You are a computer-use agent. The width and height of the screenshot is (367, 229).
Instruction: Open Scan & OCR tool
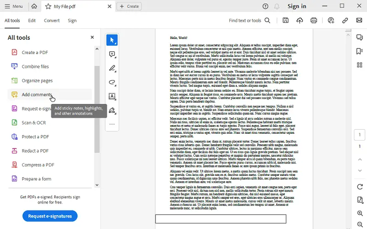(x=50, y=122)
